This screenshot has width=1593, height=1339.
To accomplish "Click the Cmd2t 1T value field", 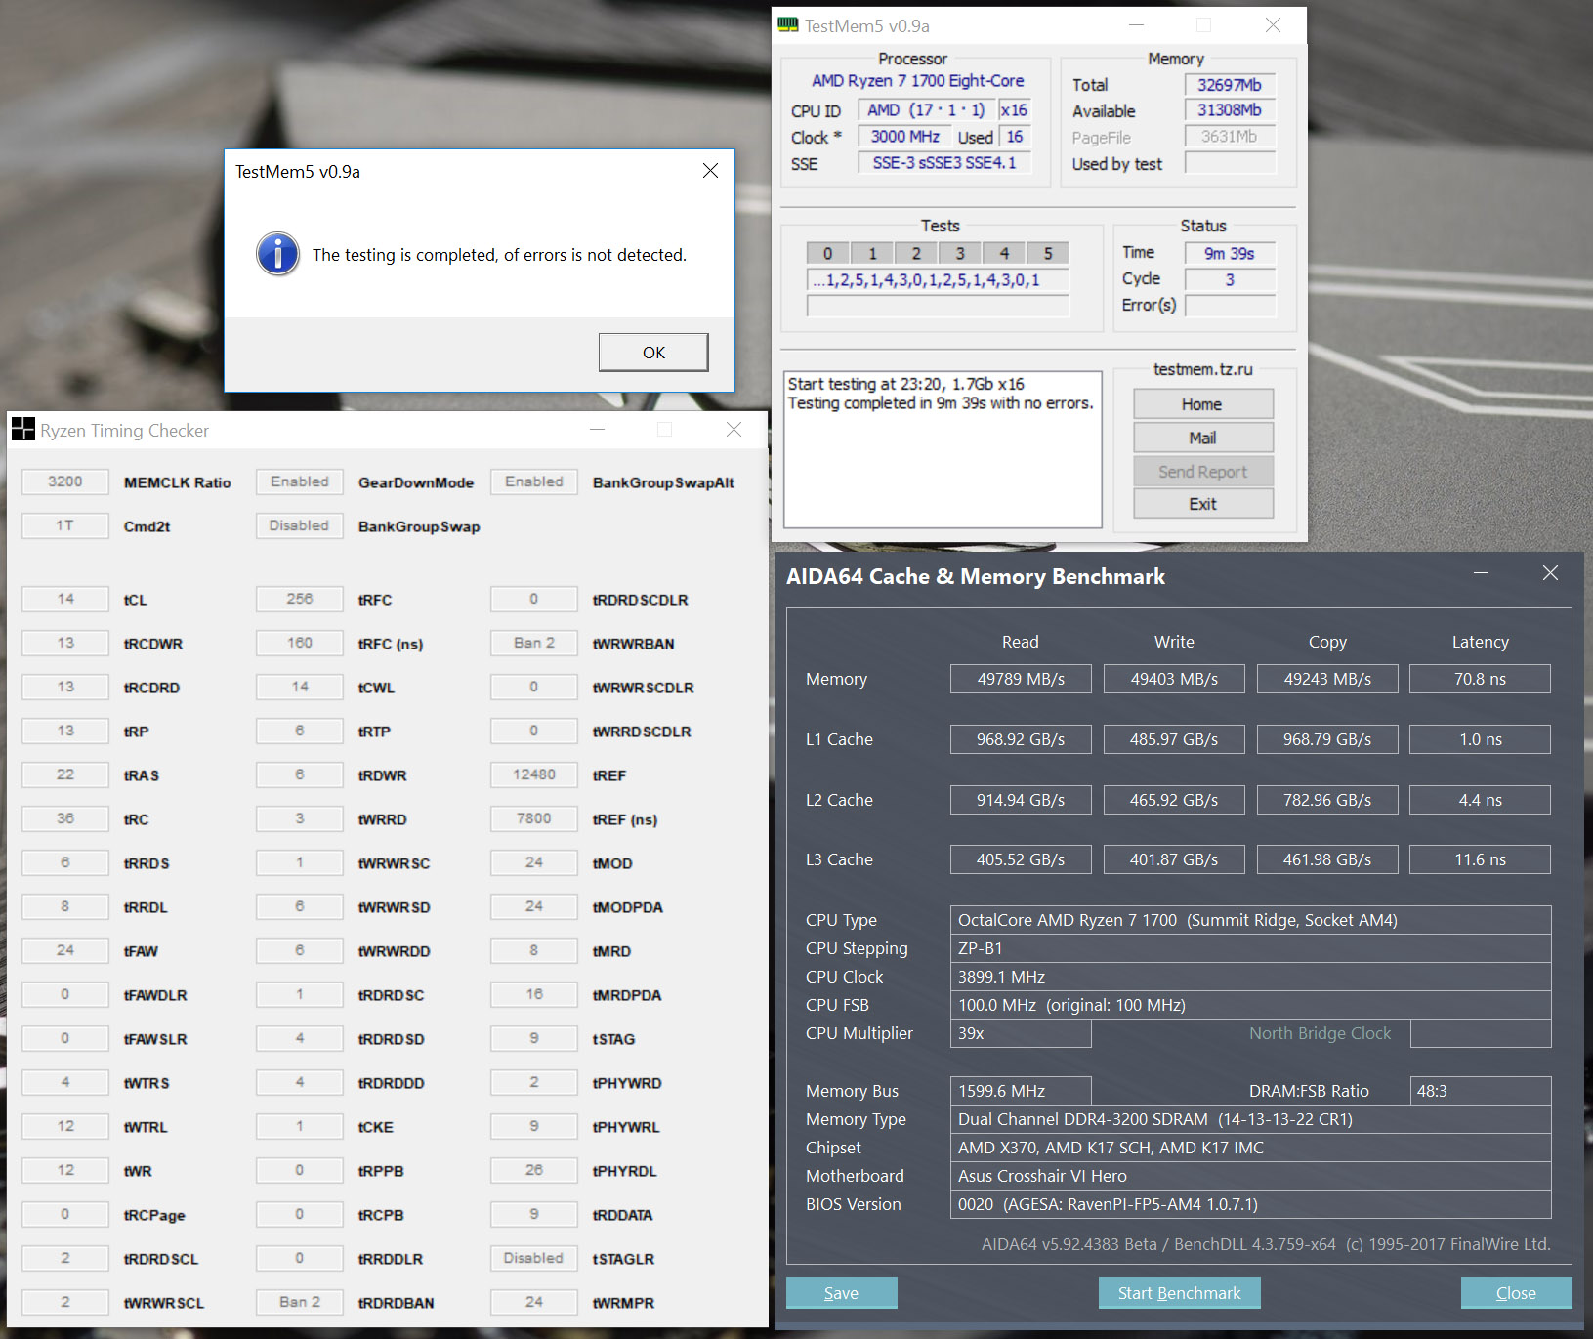I will (x=65, y=525).
